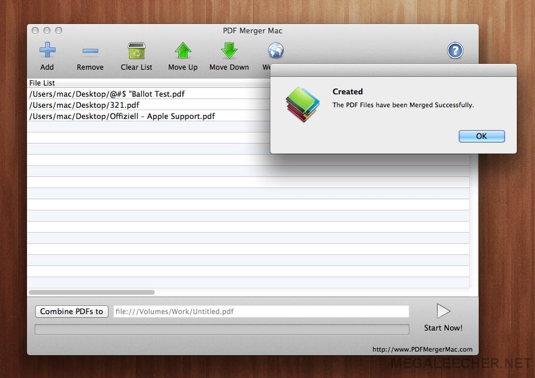Open the Help question mark icon
This screenshot has width=535, height=378.
pyautogui.click(x=455, y=50)
